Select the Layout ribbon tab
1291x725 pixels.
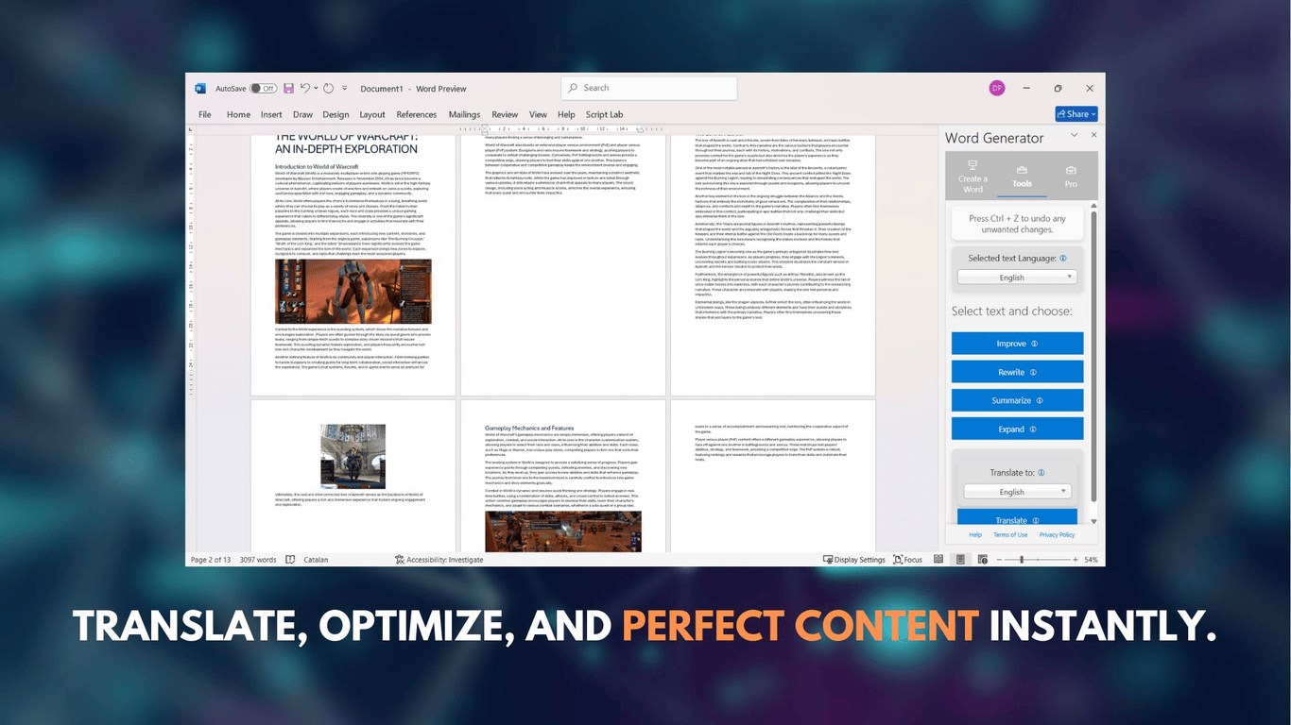tap(372, 115)
